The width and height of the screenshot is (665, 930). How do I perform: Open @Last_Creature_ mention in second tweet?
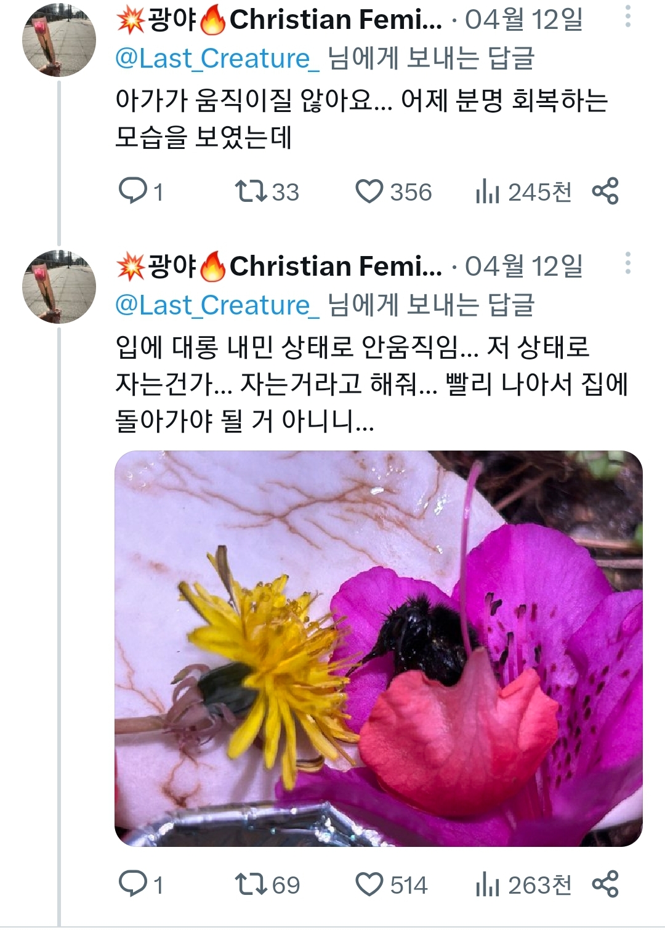coord(217,305)
